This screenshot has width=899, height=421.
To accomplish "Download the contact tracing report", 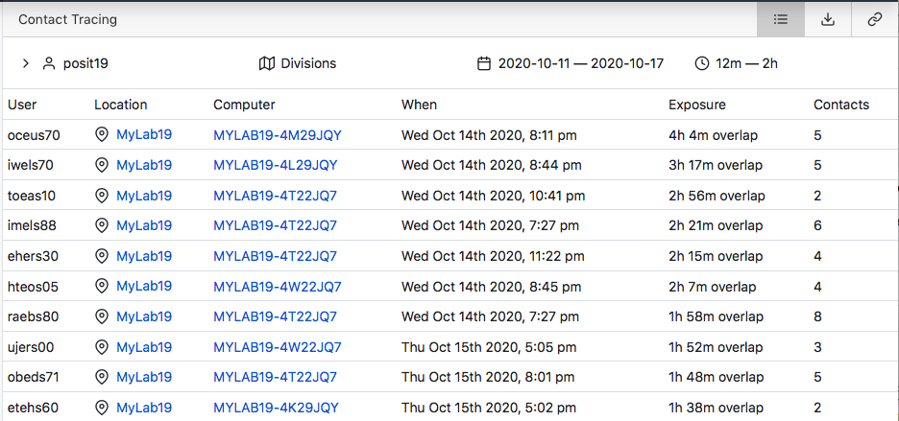I will pos(827,19).
